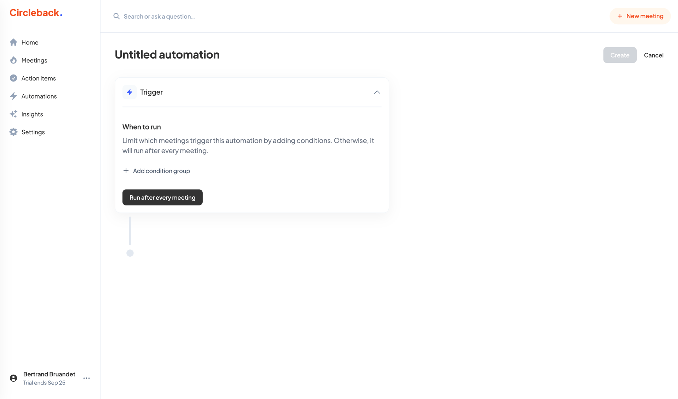This screenshot has height=399, width=678.
Task: Open Insights via the sparkle icon
Action: click(13, 114)
